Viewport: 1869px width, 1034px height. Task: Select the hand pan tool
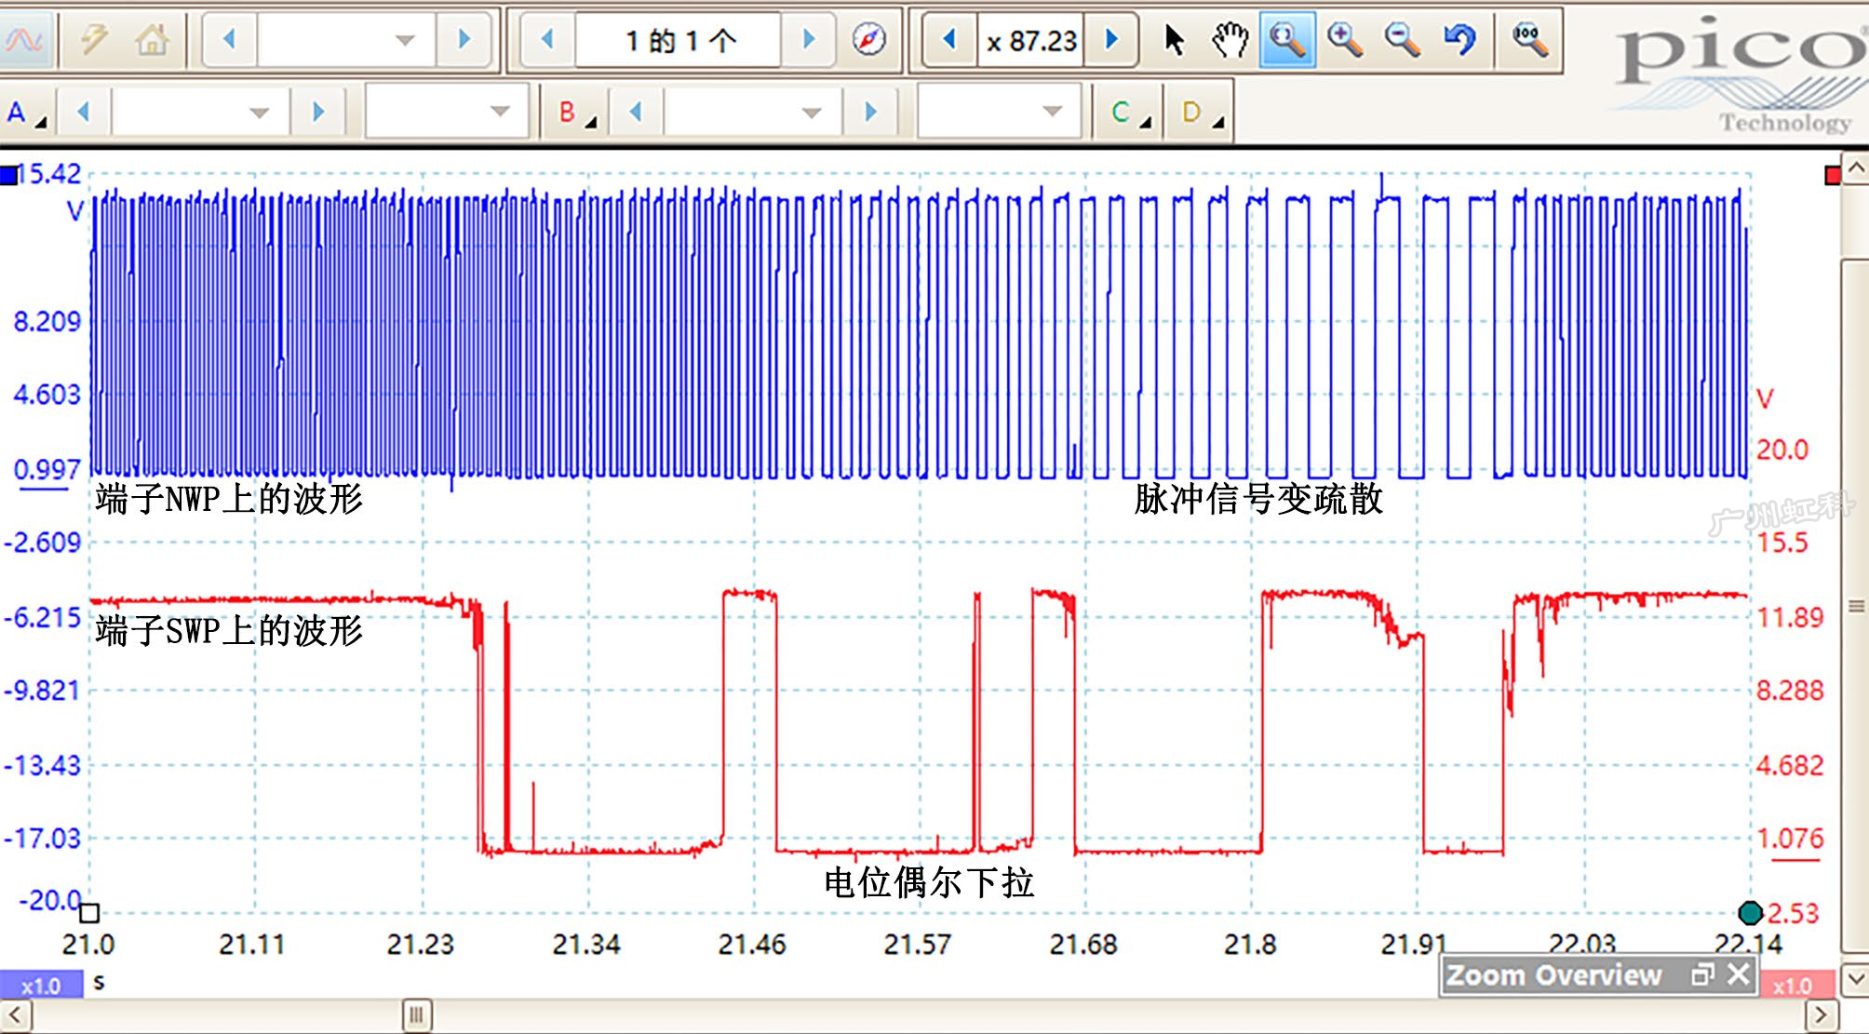pyautogui.click(x=1230, y=40)
